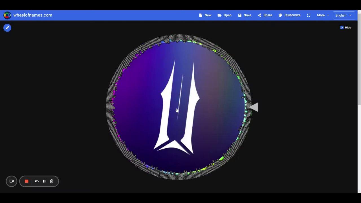Click the page vertical scrollbar
The image size is (361, 203).
coord(359,59)
